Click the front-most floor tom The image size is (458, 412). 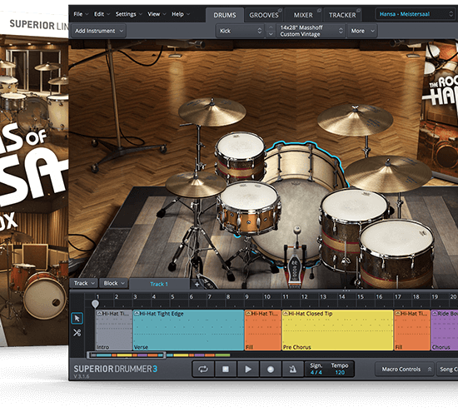(x=396, y=252)
